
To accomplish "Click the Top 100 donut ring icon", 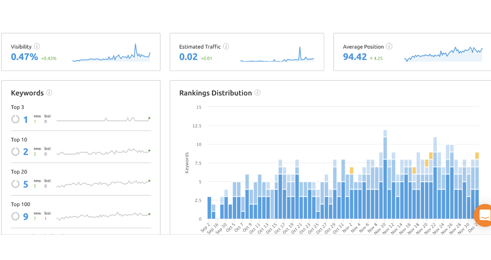I will click(15, 216).
